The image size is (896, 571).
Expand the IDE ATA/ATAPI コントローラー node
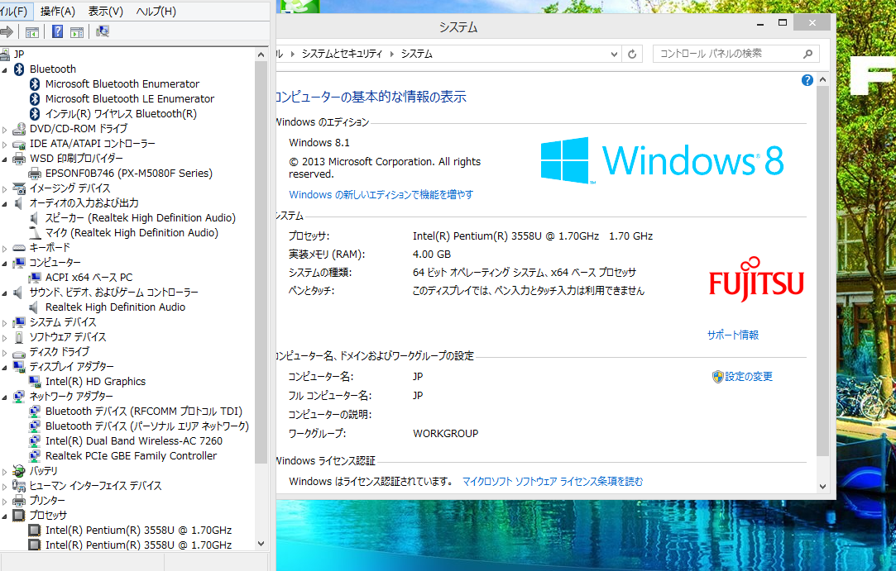tap(5, 145)
